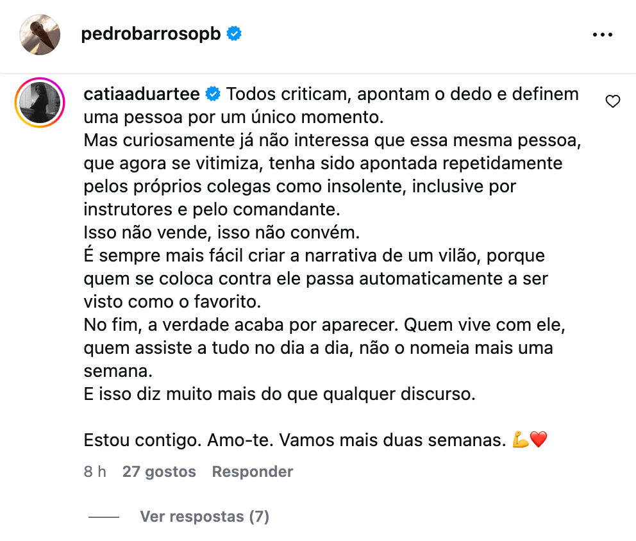Click the verified badge beside pedrobarrosopb

235,35
